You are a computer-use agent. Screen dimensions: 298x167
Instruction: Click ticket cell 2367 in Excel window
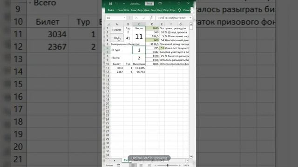pos(117,72)
